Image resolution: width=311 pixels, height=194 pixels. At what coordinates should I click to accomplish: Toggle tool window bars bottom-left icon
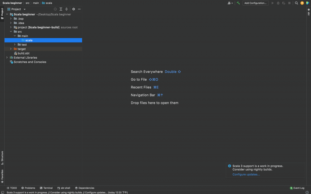(x=2, y=192)
